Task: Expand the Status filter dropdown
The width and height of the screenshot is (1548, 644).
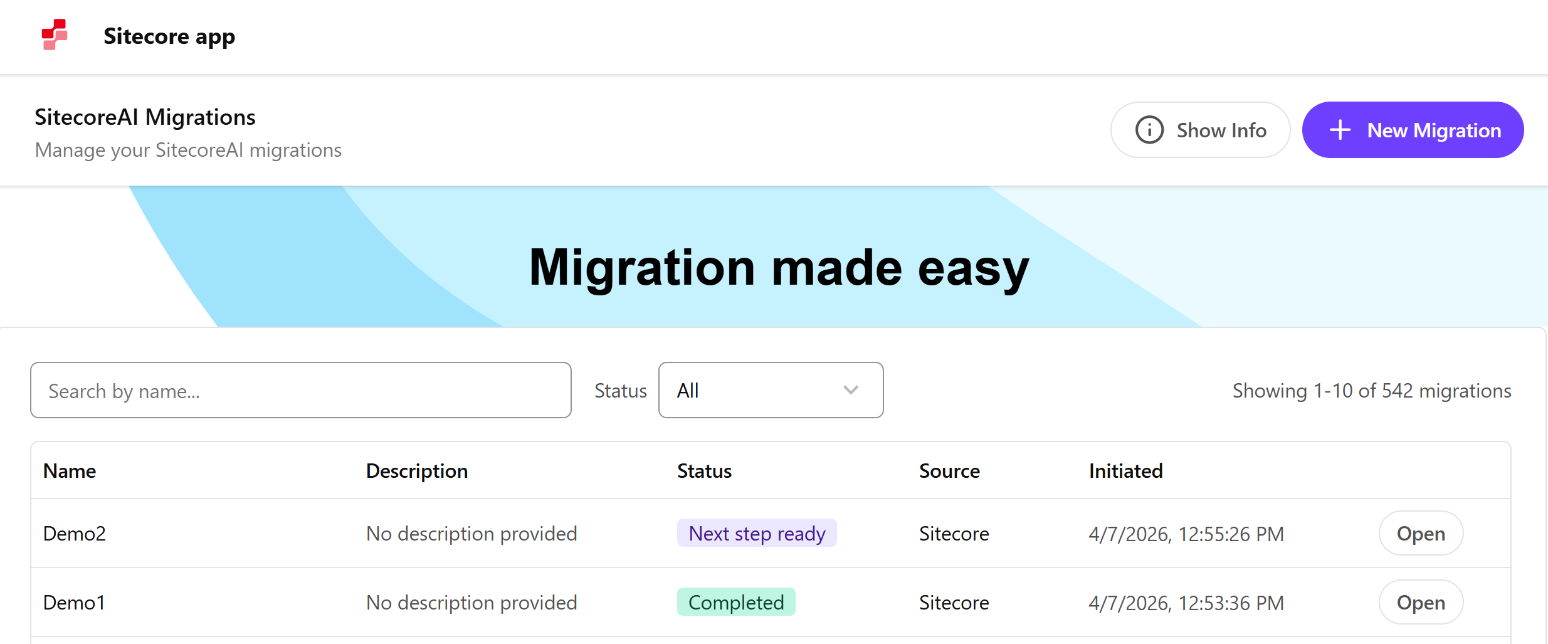Action: [x=771, y=390]
